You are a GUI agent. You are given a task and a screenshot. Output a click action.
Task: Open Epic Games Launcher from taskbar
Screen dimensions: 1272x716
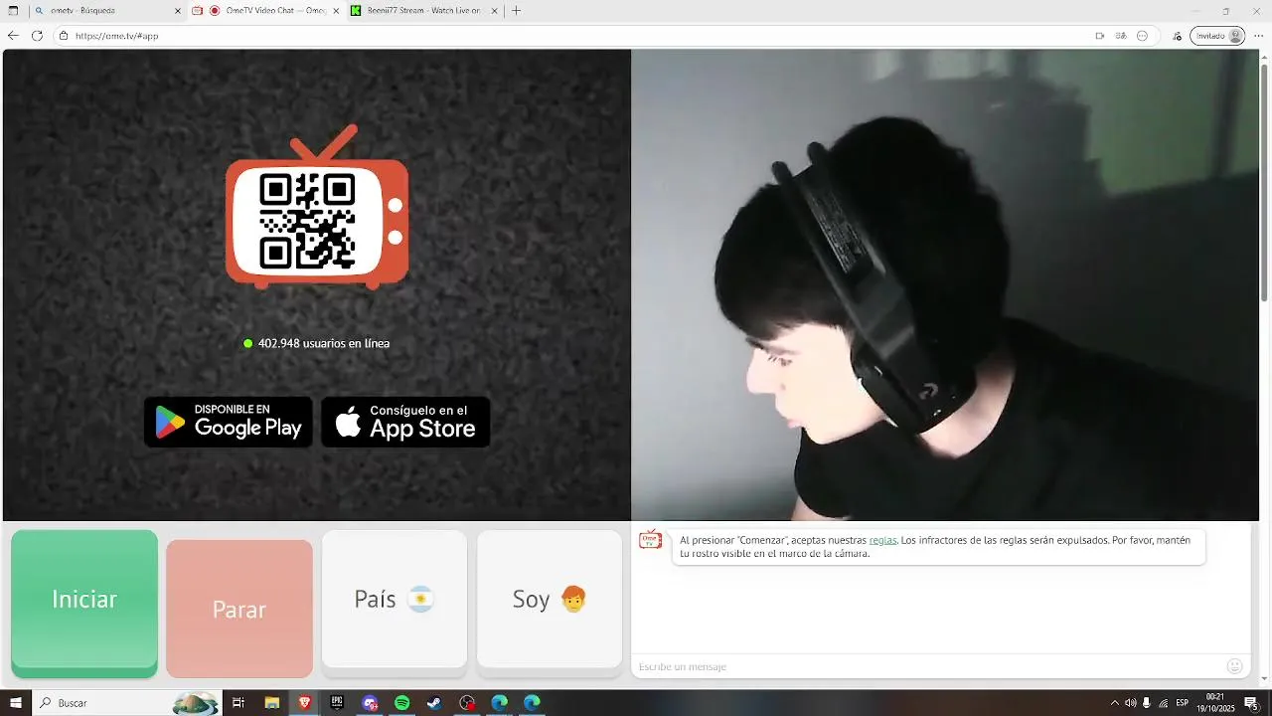(337, 703)
